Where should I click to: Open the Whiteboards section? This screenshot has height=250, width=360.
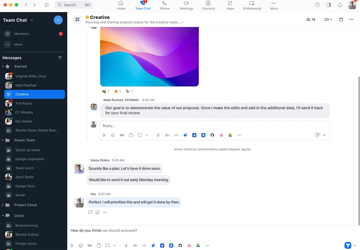252,5
